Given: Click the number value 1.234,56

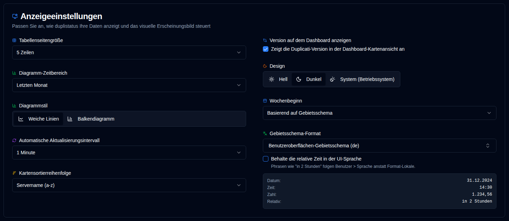Looking at the screenshot, I should pyautogui.click(x=482, y=194).
